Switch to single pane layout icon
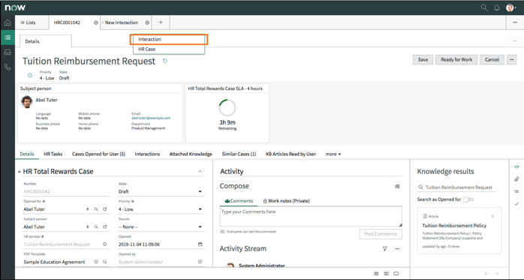Screen dimensions: 524x280 point(396,274)
